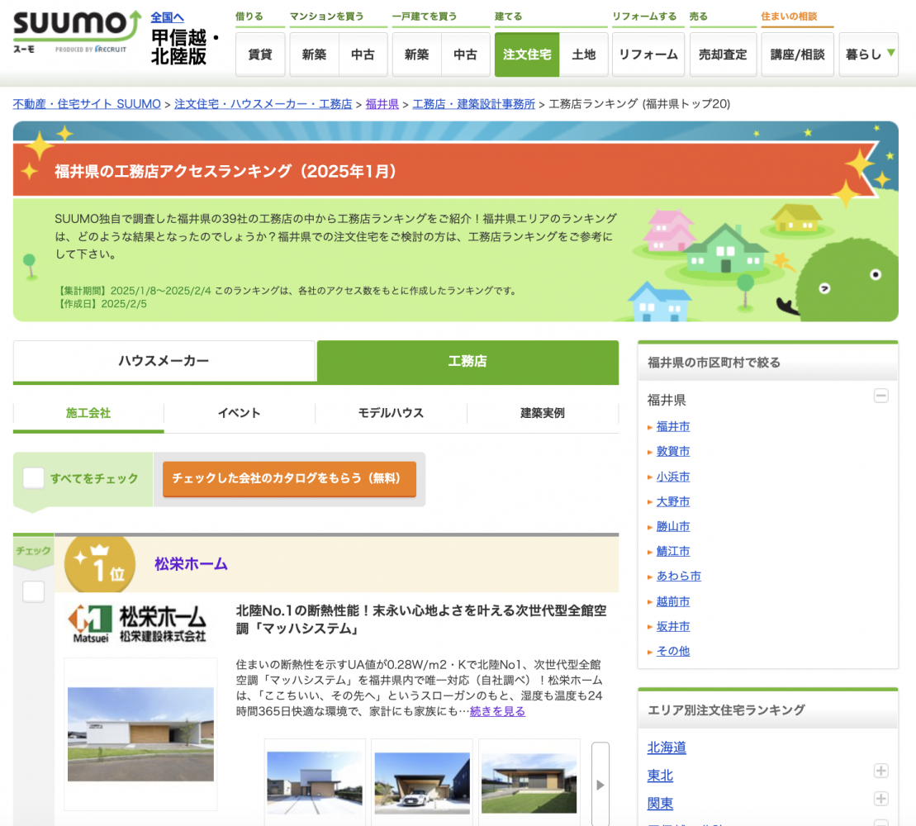Image resolution: width=916 pixels, height=826 pixels.
Task: Filter by 越前市
Action: point(672,601)
